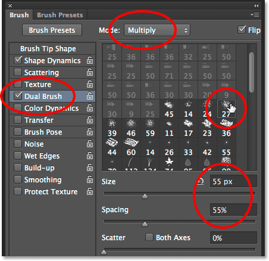Click lock icon next to Shape Dynamics
This screenshot has height=261, width=269.
[x=90, y=60]
